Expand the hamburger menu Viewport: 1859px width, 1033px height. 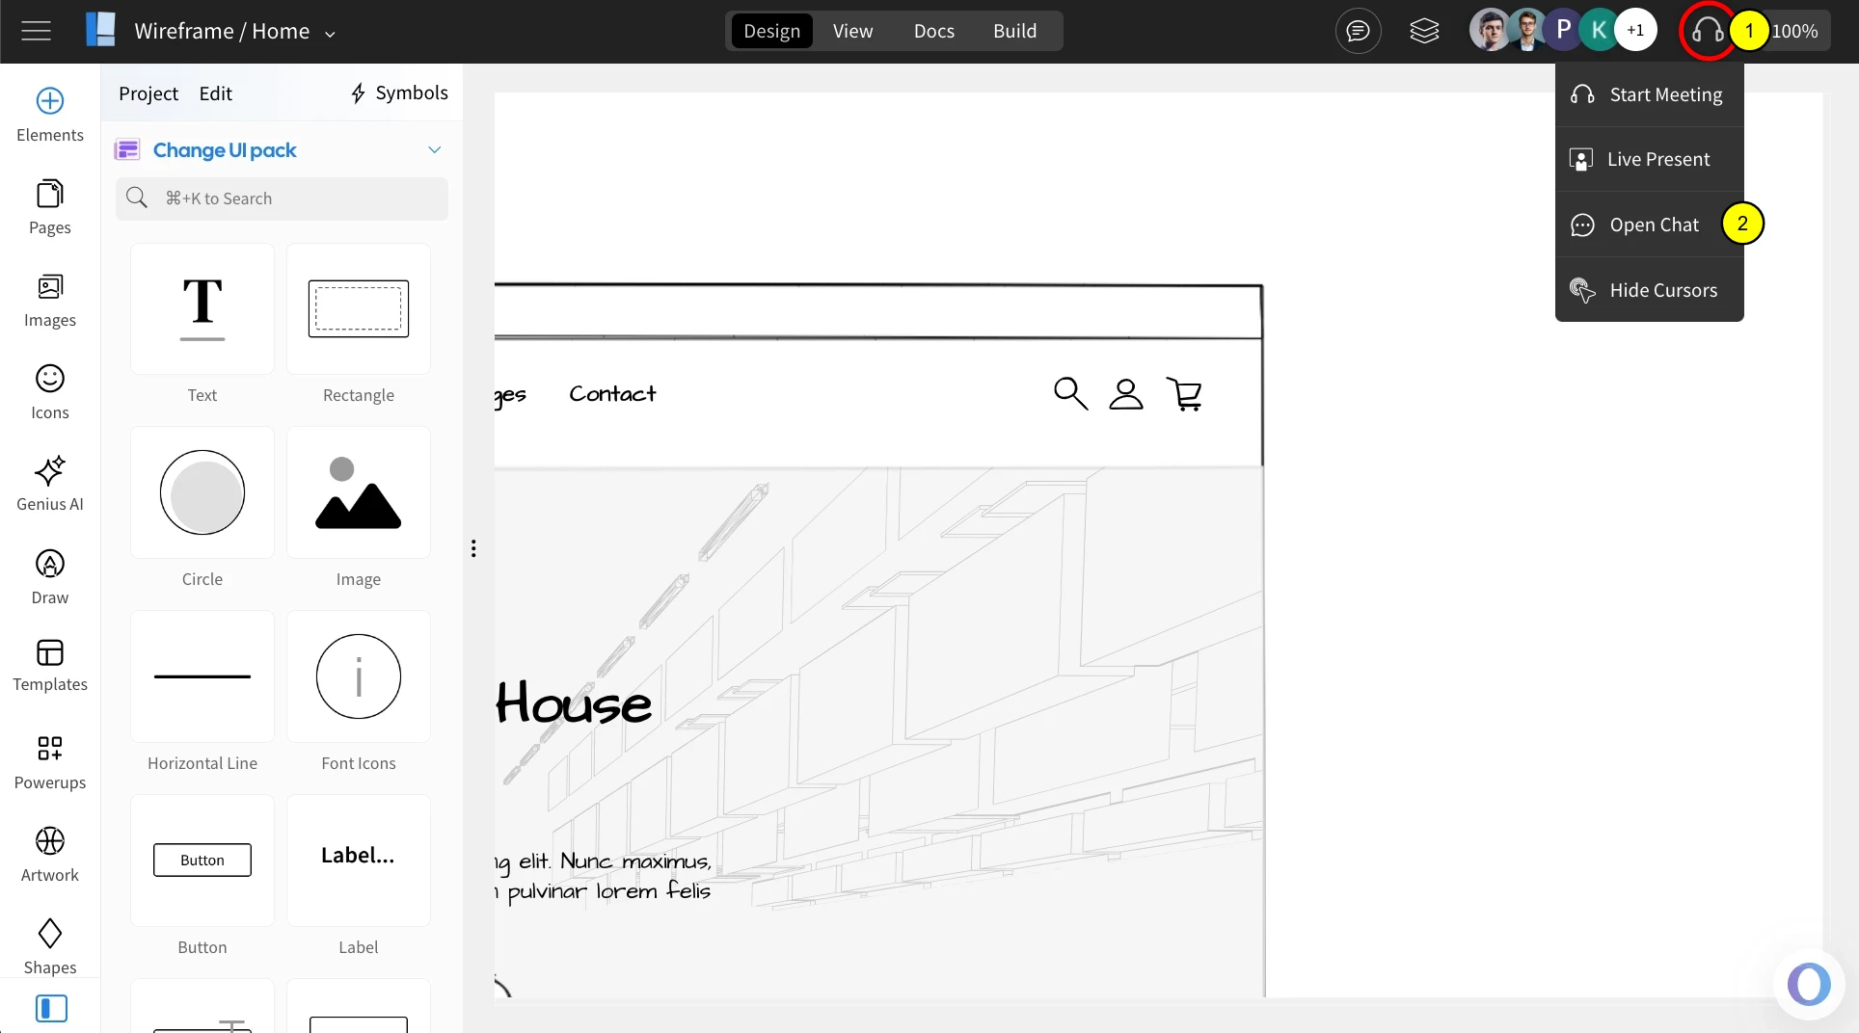point(36,30)
